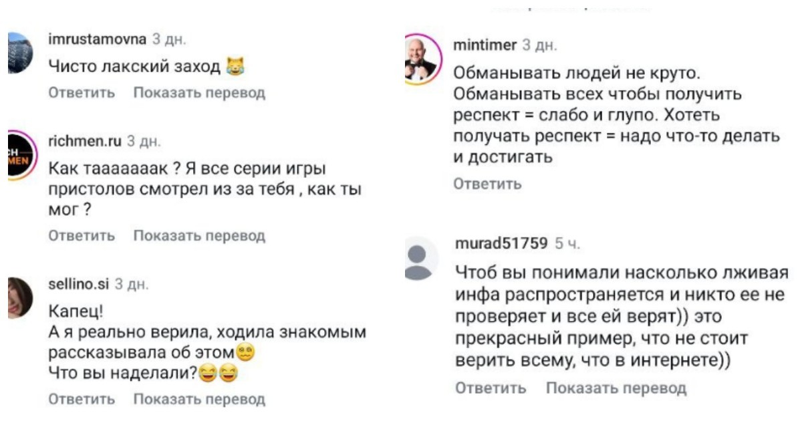Show translation of murad51759's comment
Image resolution: width=802 pixels, height=421 pixels.
(x=616, y=388)
